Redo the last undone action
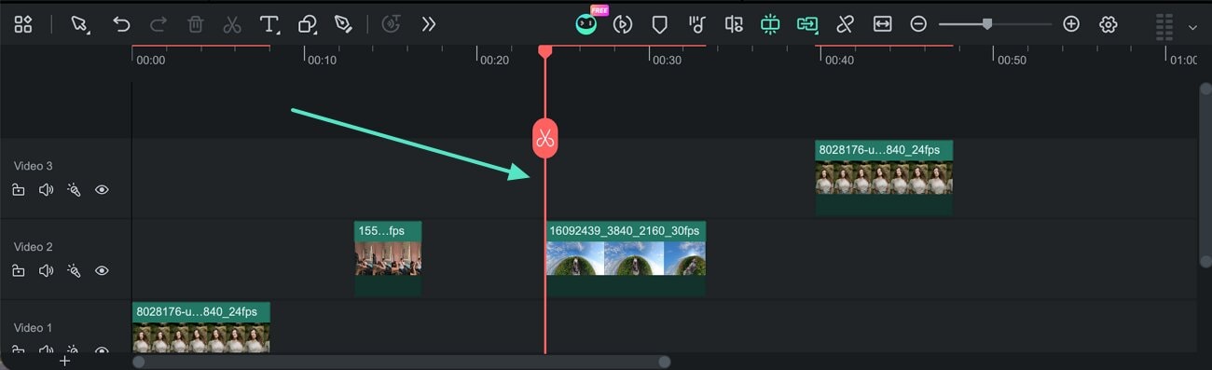 158,25
